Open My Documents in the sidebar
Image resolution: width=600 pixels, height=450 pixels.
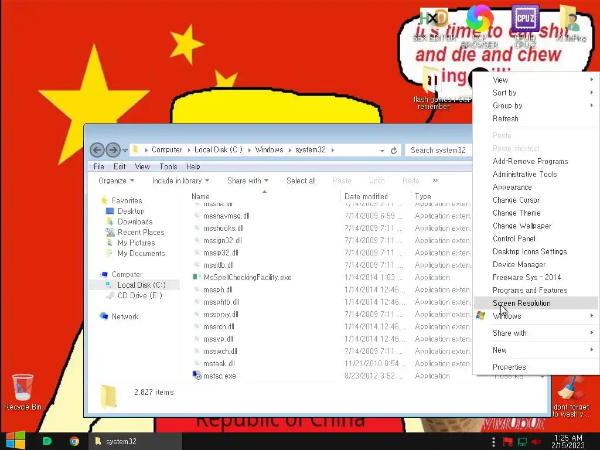pyautogui.click(x=141, y=253)
